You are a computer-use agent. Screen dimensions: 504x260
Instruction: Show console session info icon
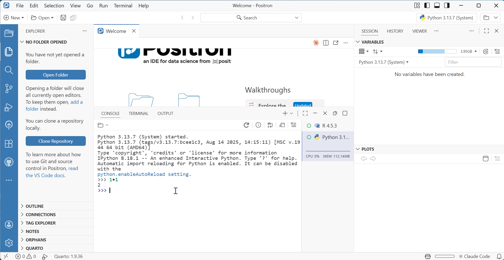click(x=258, y=125)
